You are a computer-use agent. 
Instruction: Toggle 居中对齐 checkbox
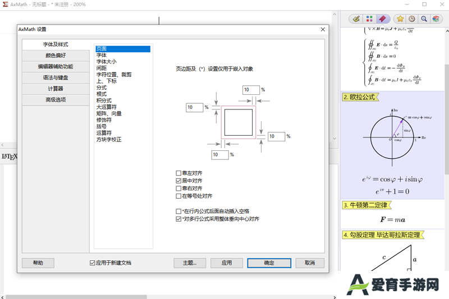point(178,181)
